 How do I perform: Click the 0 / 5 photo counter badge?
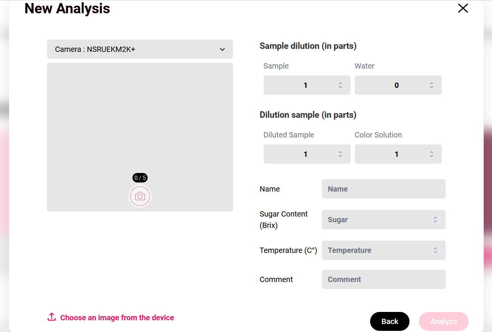[x=140, y=178]
